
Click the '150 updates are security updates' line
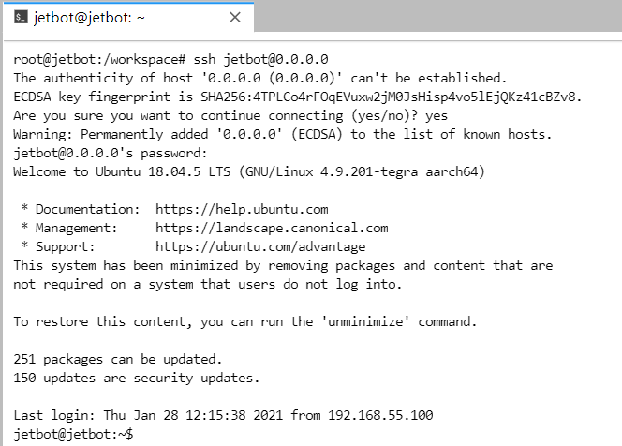coord(137,378)
